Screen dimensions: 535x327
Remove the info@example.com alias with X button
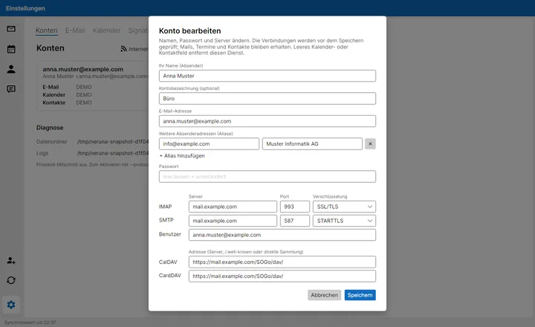[370, 144]
